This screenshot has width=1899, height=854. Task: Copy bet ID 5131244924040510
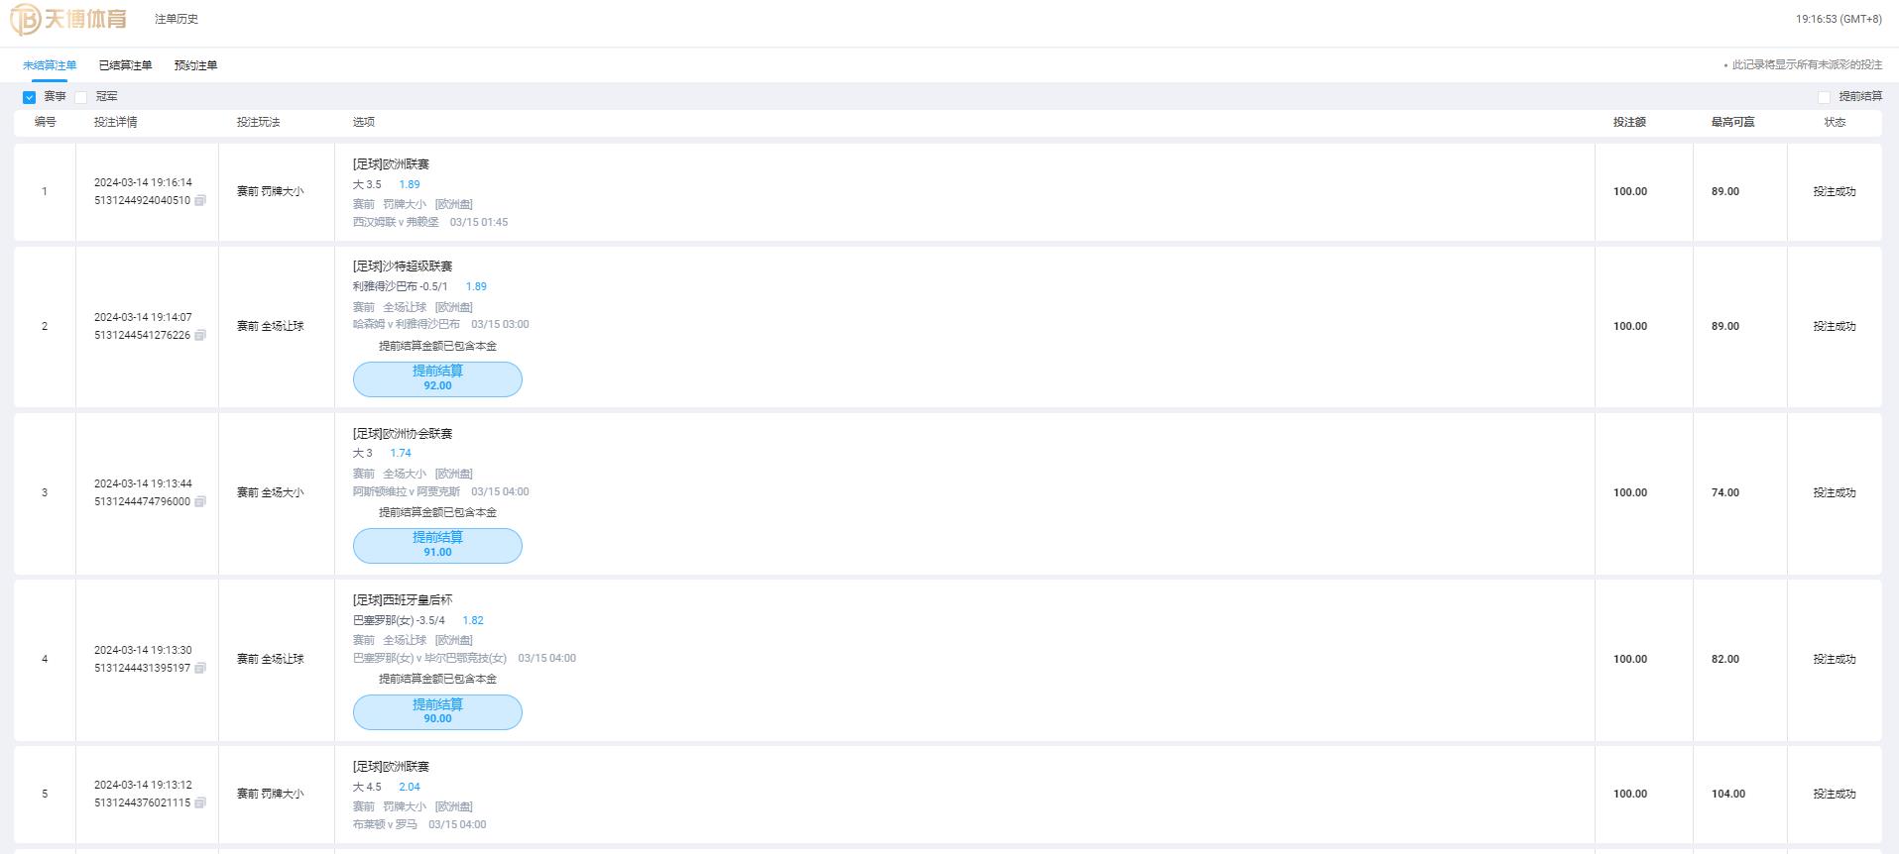pos(200,200)
